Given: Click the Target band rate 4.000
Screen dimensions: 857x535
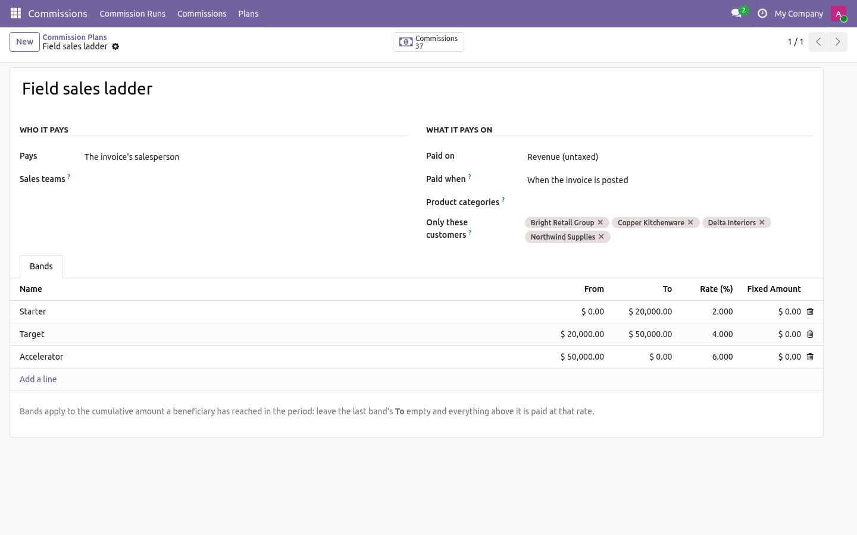Looking at the screenshot, I should (722, 334).
